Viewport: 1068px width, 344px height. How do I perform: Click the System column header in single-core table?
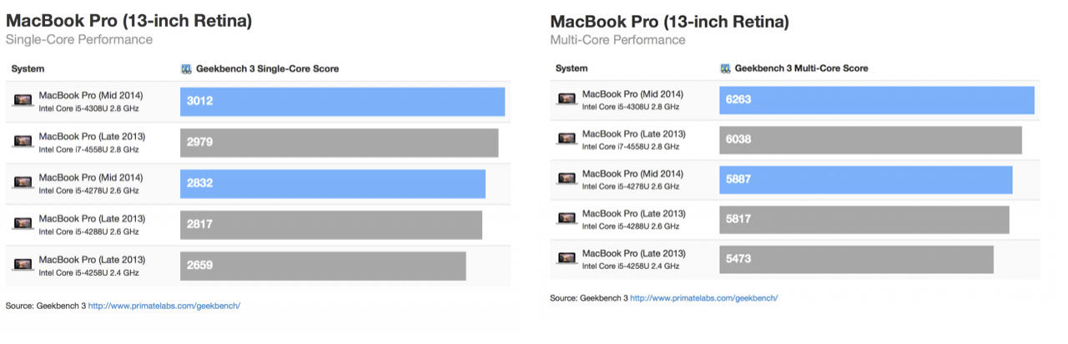point(28,69)
